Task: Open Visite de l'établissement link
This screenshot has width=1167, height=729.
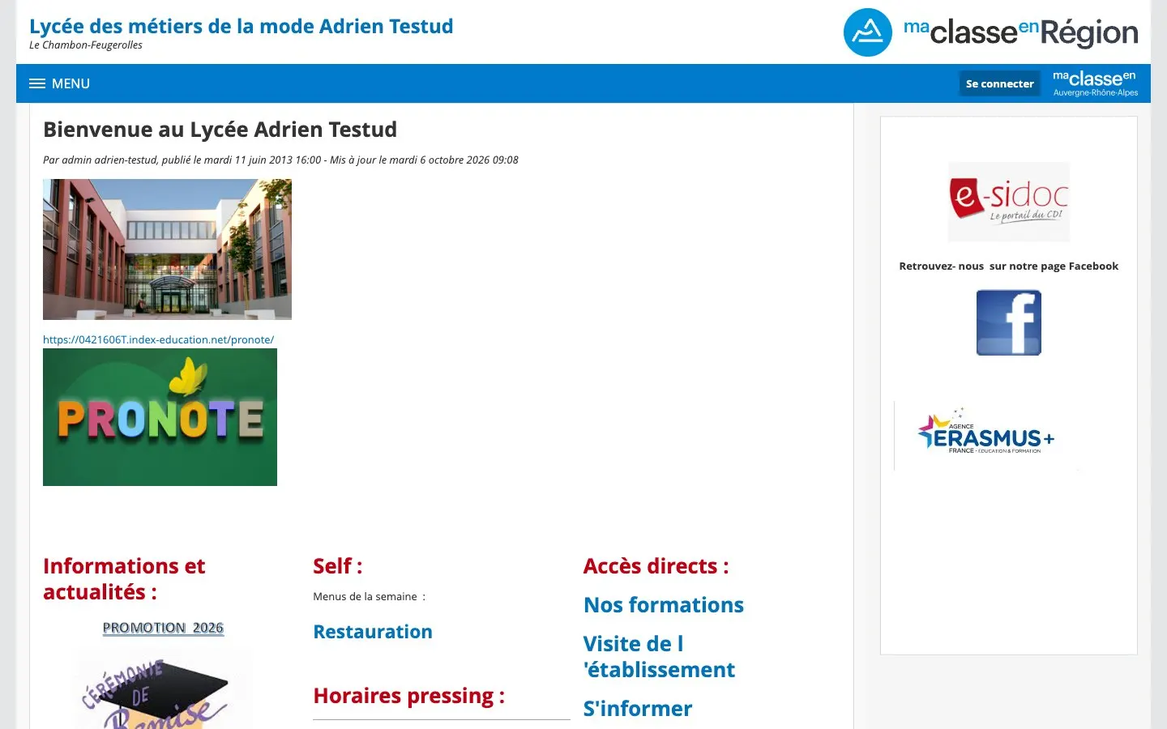Action: [659, 657]
